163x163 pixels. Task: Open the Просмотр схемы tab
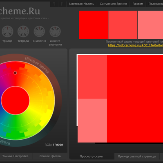(92, 156)
